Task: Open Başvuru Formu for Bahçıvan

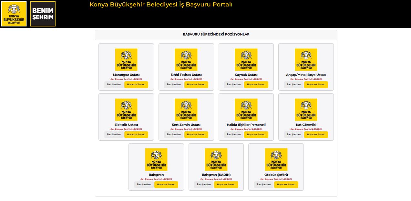Action: point(166,185)
